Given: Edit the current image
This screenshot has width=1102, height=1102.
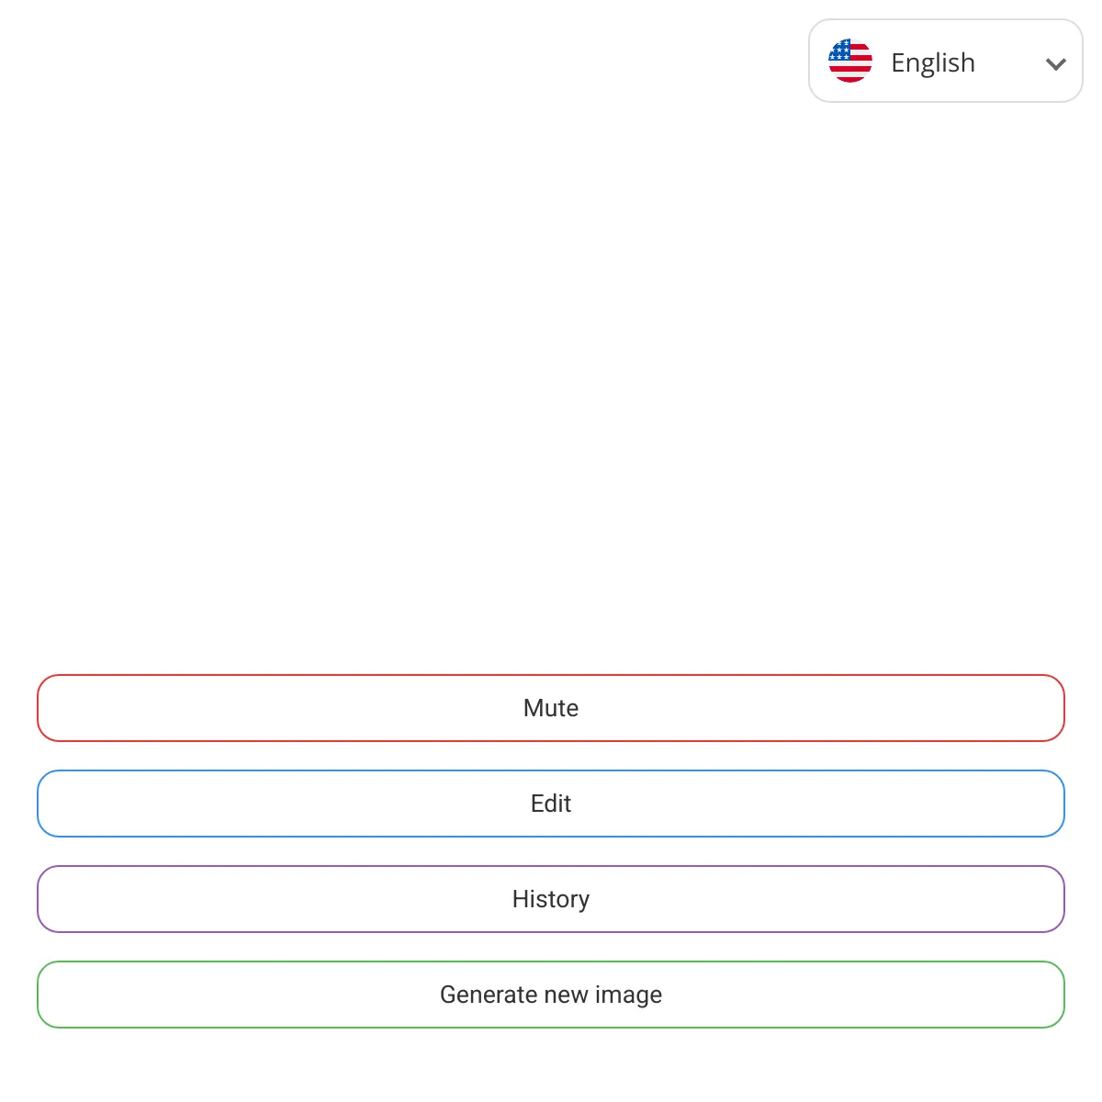Looking at the screenshot, I should click(551, 804).
